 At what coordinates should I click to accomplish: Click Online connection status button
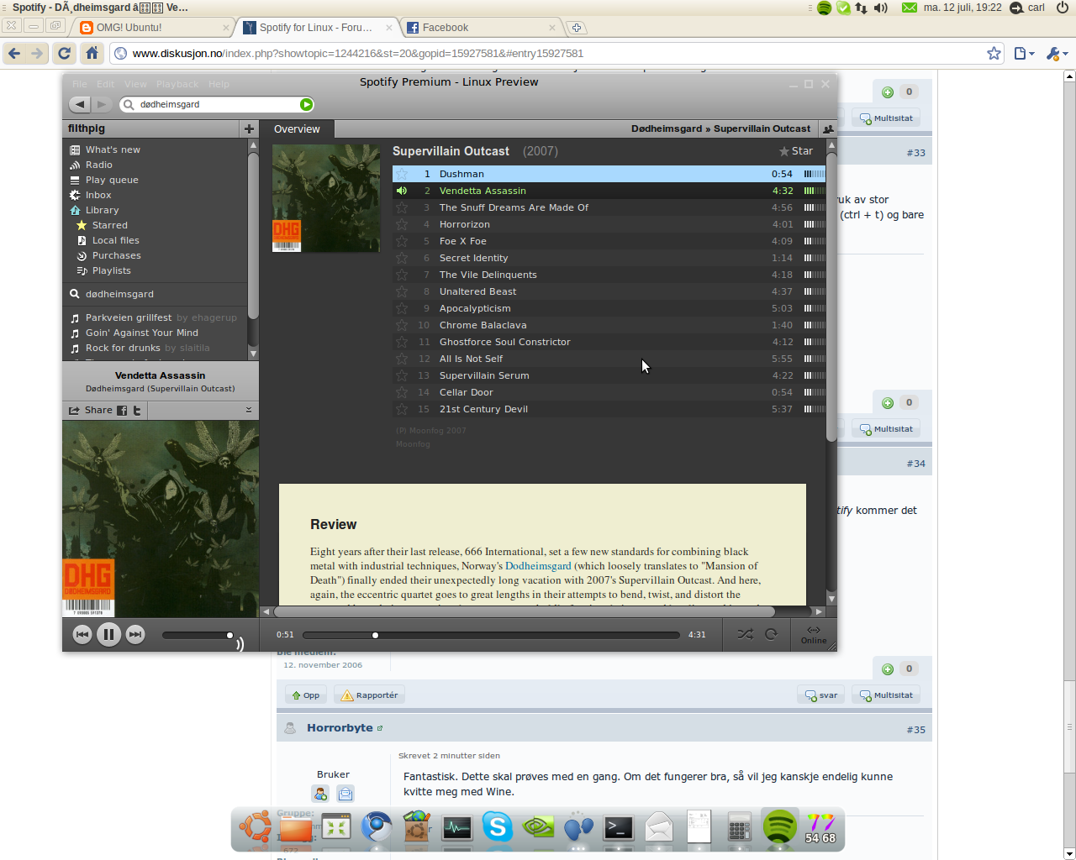[814, 635]
